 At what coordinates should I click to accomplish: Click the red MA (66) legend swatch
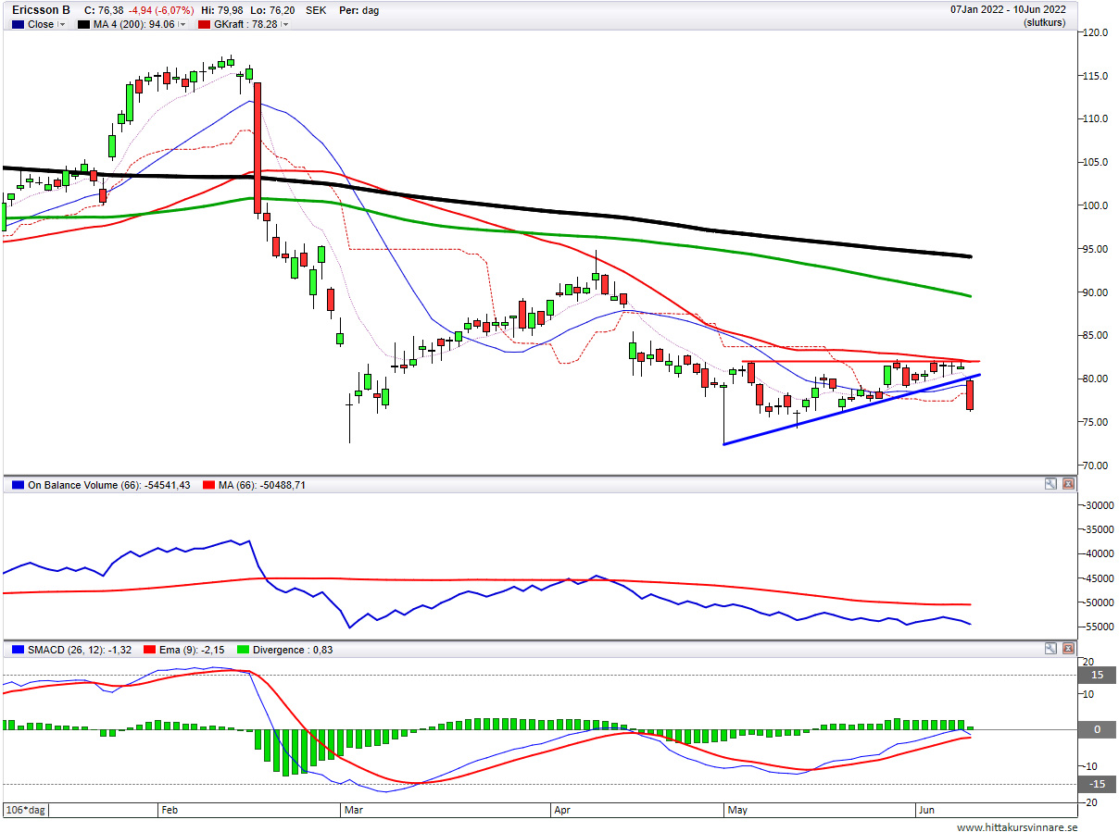209,485
